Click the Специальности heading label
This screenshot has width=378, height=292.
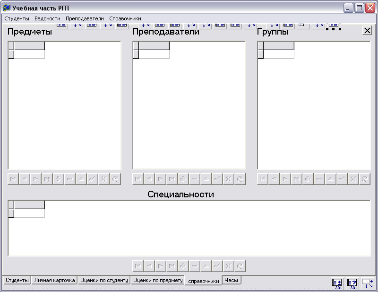(x=180, y=194)
